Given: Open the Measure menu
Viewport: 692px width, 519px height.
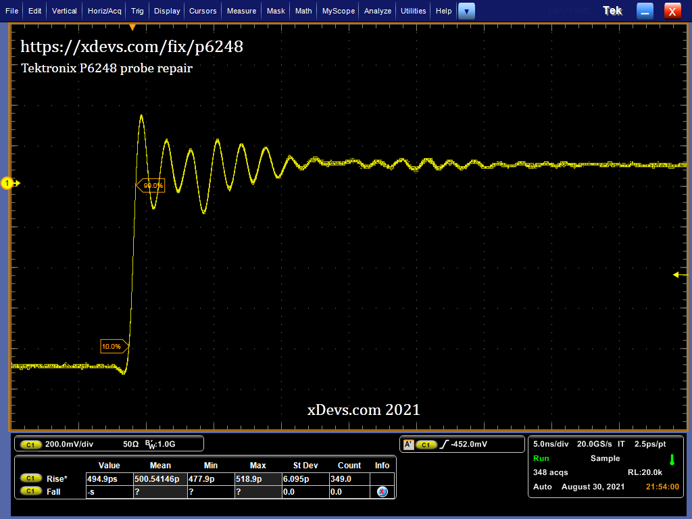Looking at the screenshot, I should tap(241, 11).
